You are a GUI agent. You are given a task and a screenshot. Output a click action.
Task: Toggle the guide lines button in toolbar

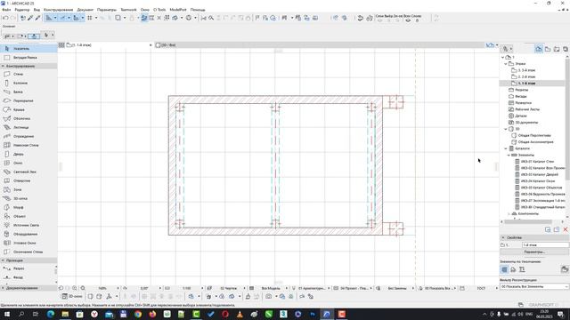pos(62,18)
